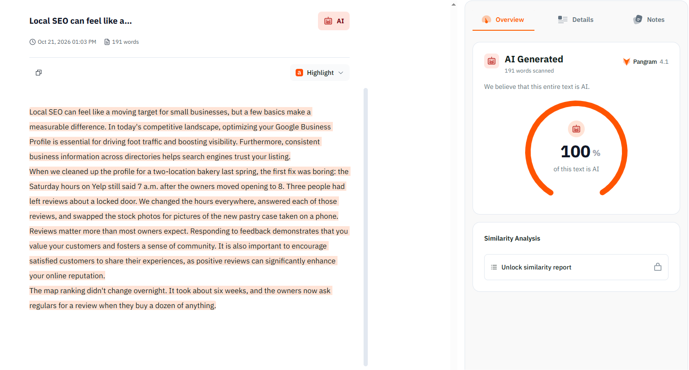The image size is (689, 370).
Task: Click the document icon beside 191 words
Action: 107,42
